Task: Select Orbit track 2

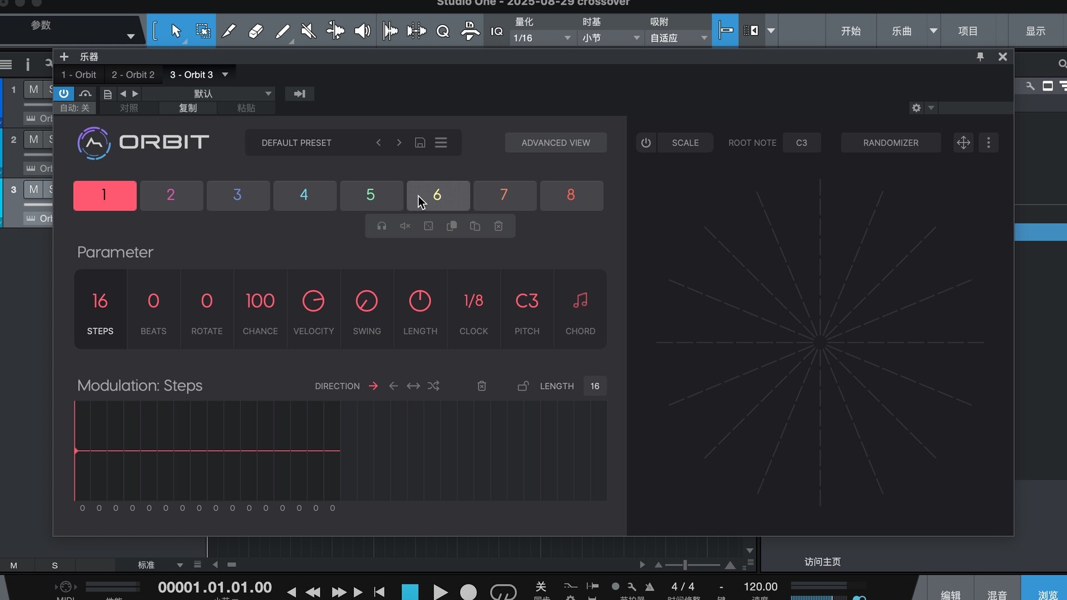Action: click(x=171, y=195)
